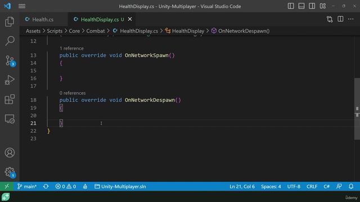Click line number 20 in the gutter
The width and height of the screenshot is (360, 202).
[33, 116]
